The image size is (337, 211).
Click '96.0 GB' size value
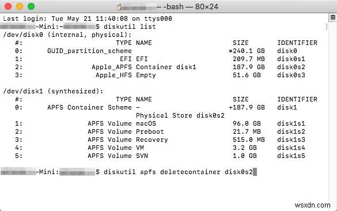coord(247,123)
